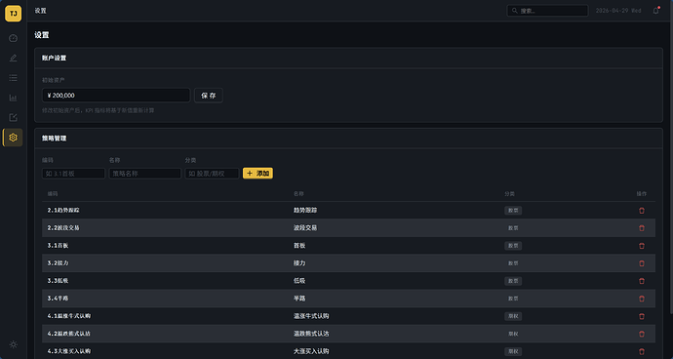The width and height of the screenshot is (673, 359).
Task: Delete the 4.2温跌熊式认沽 strategy row
Action: tap(642, 334)
